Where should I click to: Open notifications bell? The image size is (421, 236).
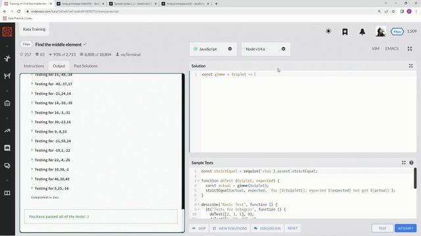[x=362, y=31]
